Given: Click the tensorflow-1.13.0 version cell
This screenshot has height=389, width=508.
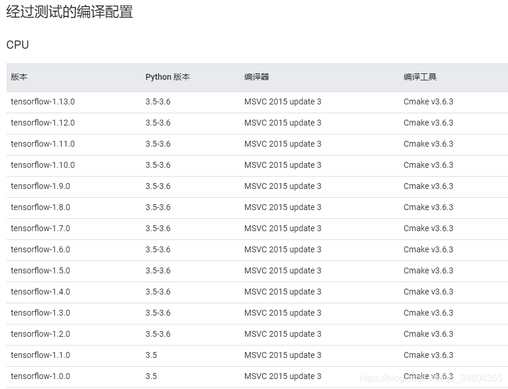Looking at the screenshot, I should pyautogui.click(x=43, y=102).
